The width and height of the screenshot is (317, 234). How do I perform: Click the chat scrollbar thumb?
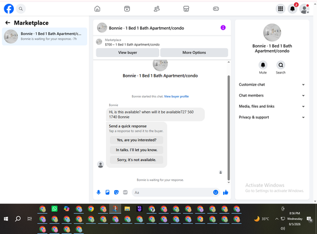click(x=228, y=127)
